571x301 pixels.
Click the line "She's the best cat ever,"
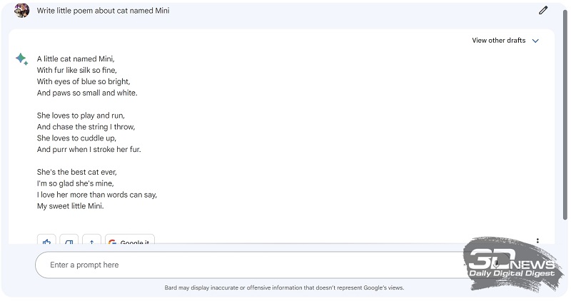[76, 172]
